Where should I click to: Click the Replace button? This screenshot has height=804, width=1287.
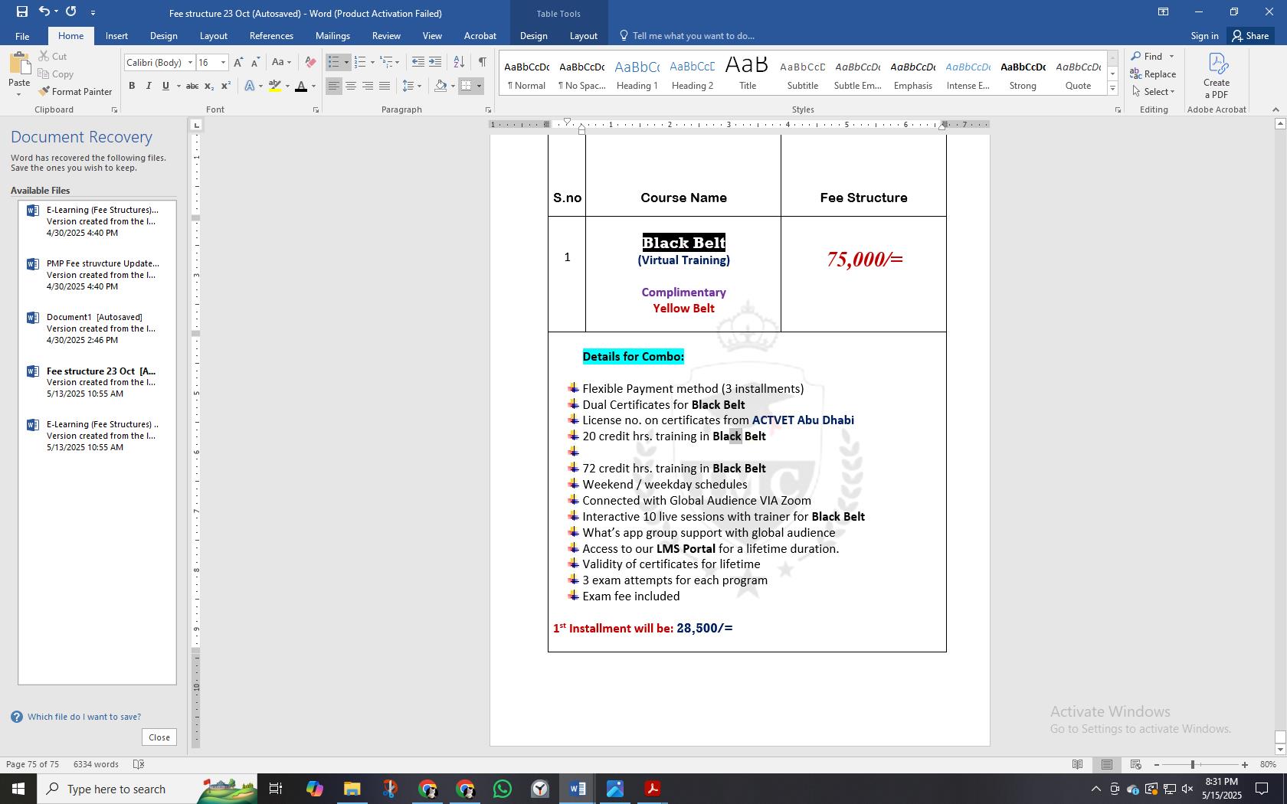tap(1154, 74)
